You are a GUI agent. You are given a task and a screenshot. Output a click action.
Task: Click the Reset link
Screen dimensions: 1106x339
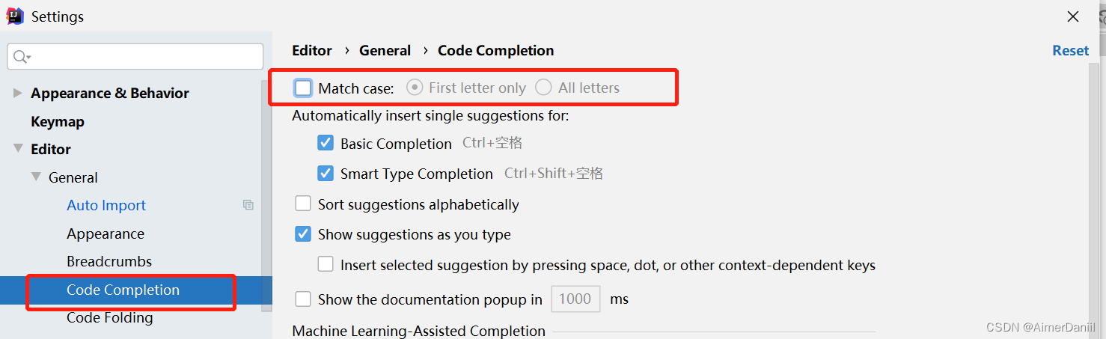[x=1071, y=50]
